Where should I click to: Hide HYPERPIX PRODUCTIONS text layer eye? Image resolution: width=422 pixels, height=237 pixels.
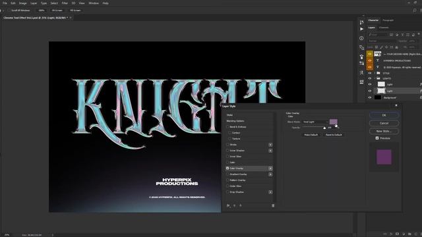[x=369, y=61]
